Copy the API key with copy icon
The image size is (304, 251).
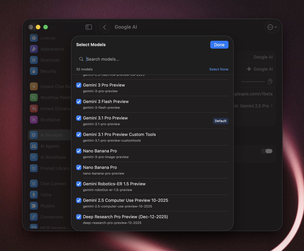click(270, 81)
